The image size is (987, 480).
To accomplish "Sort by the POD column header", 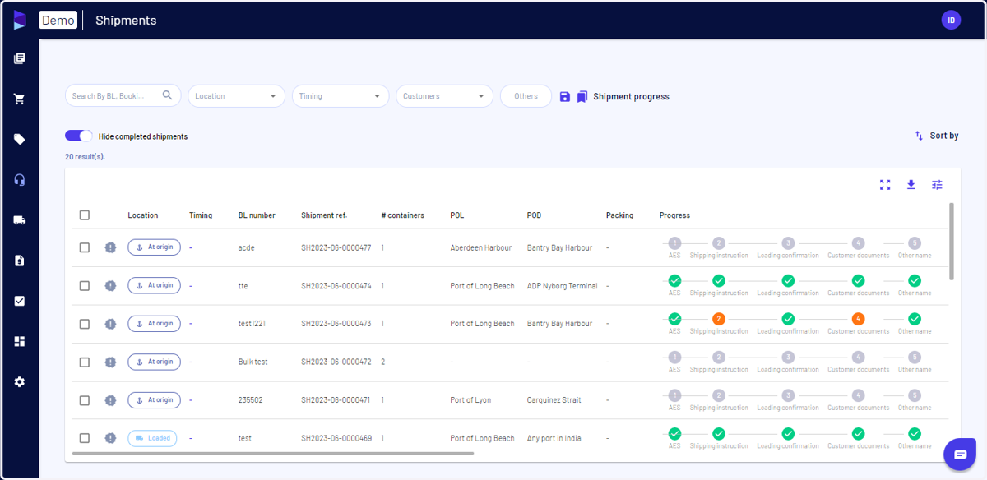I will (x=535, y=215).
